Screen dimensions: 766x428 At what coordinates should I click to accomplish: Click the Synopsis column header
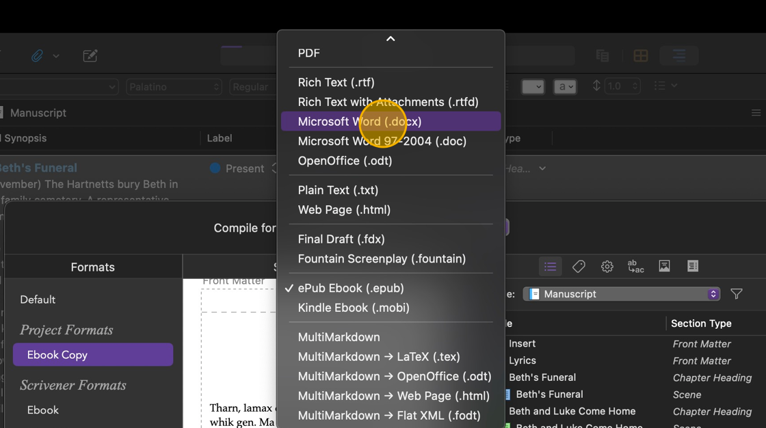point(25,138)
